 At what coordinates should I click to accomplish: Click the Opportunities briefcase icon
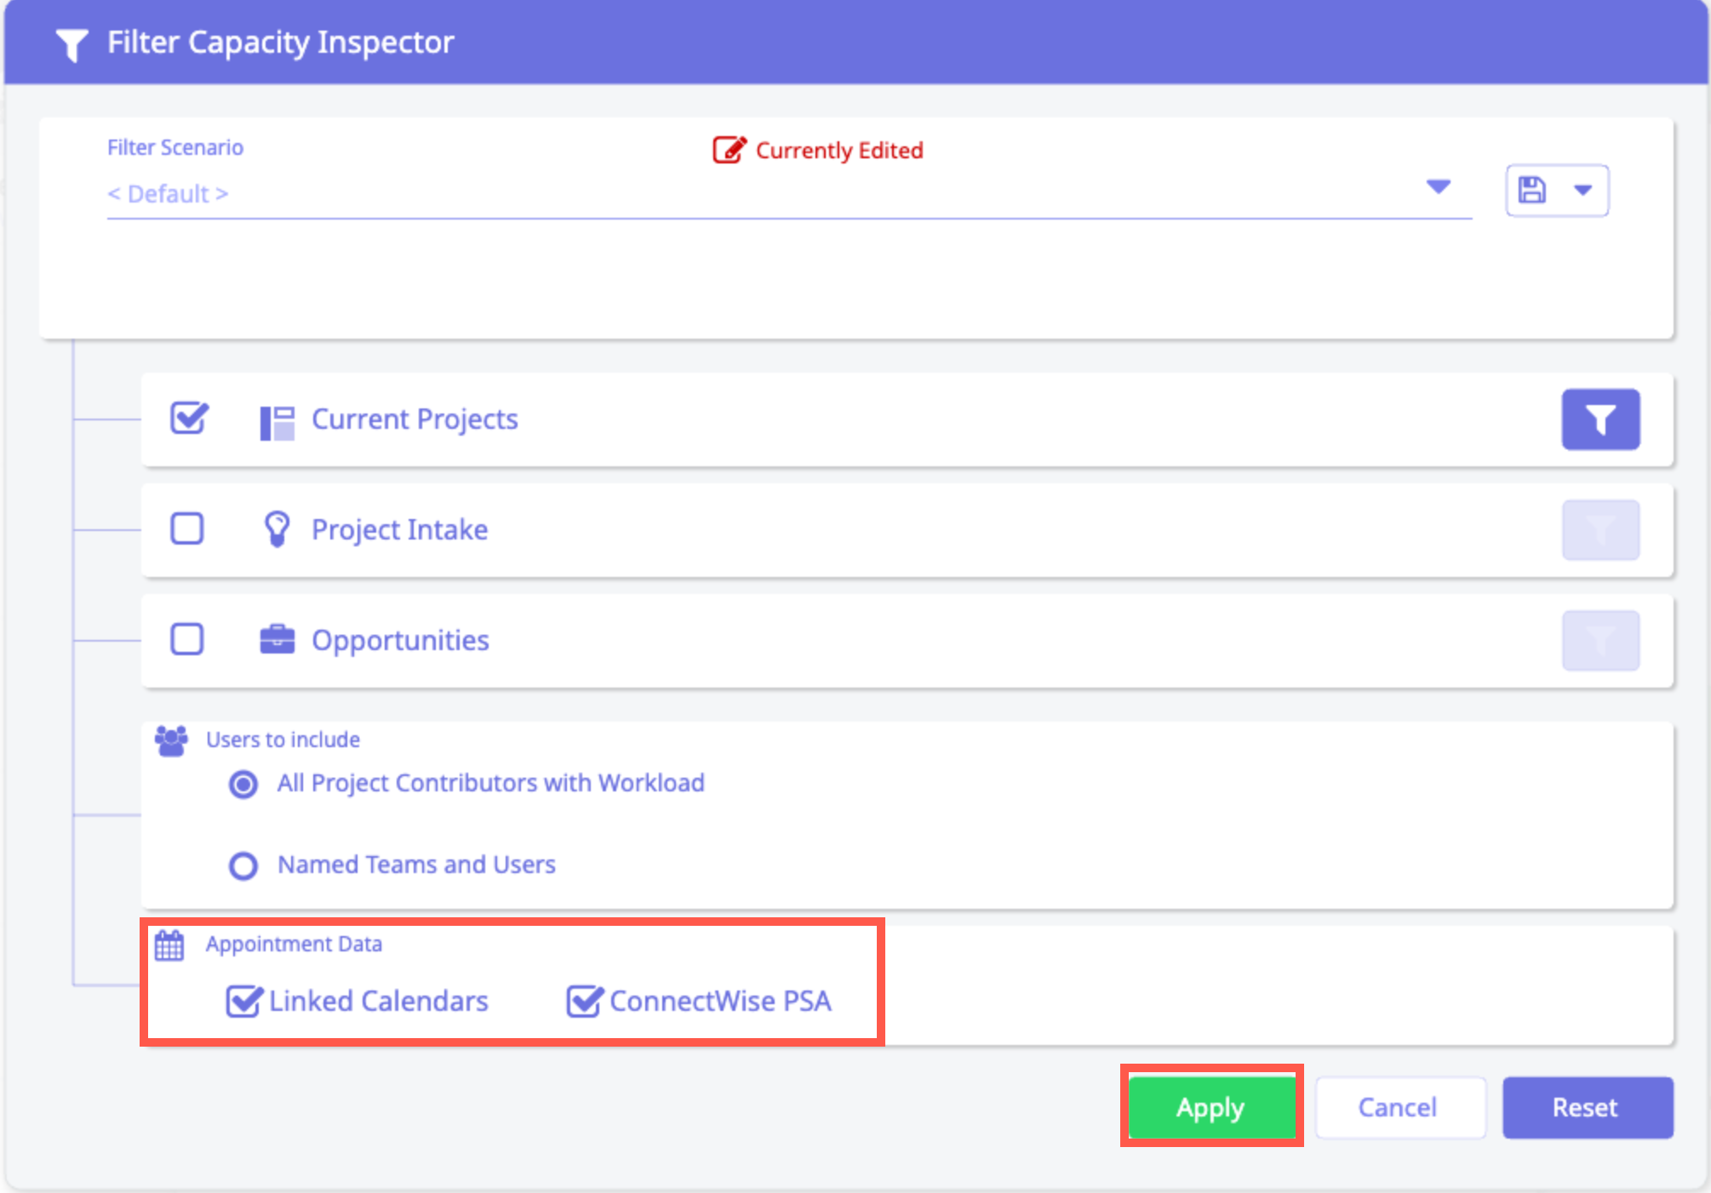pyautogui.click(x=277, y=640)
